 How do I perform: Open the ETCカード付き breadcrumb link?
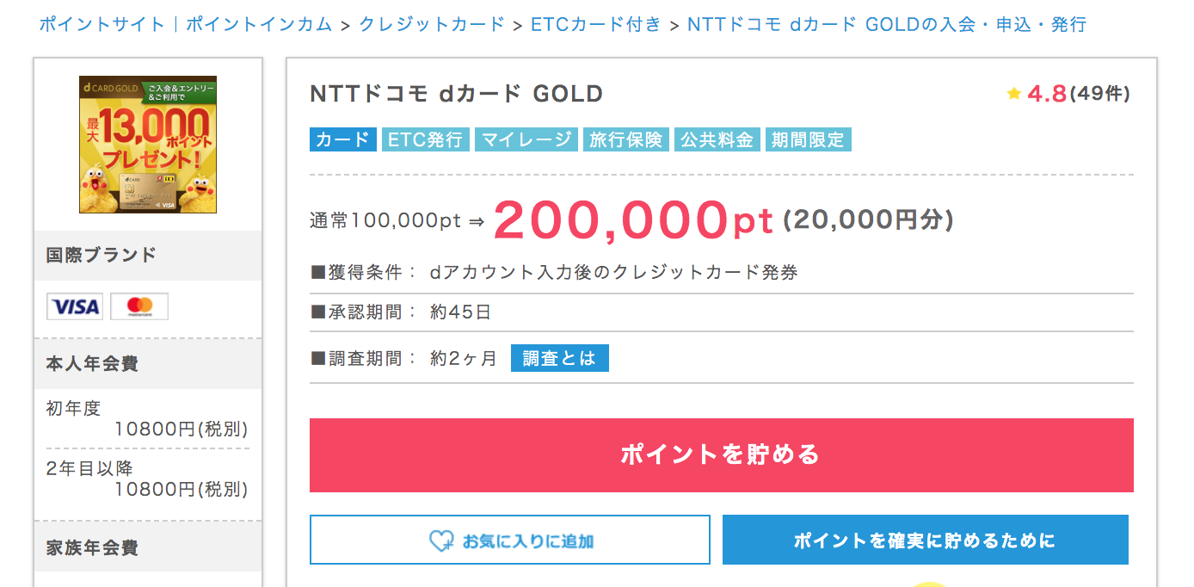(596, 24)
